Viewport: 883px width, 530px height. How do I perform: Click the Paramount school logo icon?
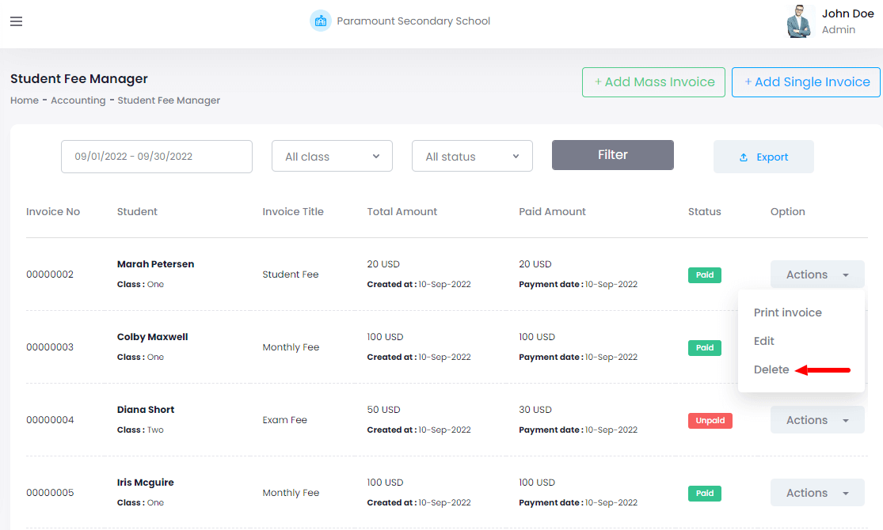(320, 21)
